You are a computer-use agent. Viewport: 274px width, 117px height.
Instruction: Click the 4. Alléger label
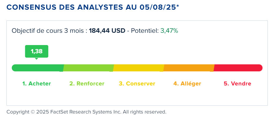[187, 84]
